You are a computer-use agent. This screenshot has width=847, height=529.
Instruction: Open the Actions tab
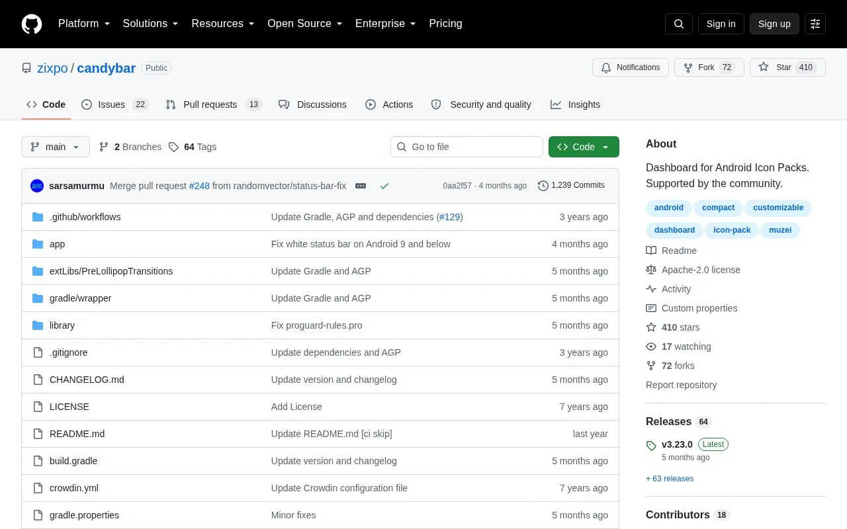389,104
